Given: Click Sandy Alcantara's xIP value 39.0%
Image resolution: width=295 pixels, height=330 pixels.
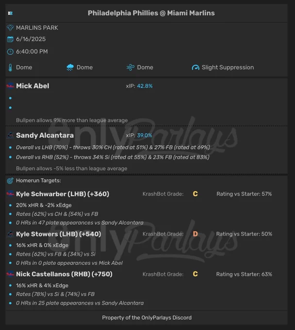Looking at the screenshot, I should [x=145, y=135].
